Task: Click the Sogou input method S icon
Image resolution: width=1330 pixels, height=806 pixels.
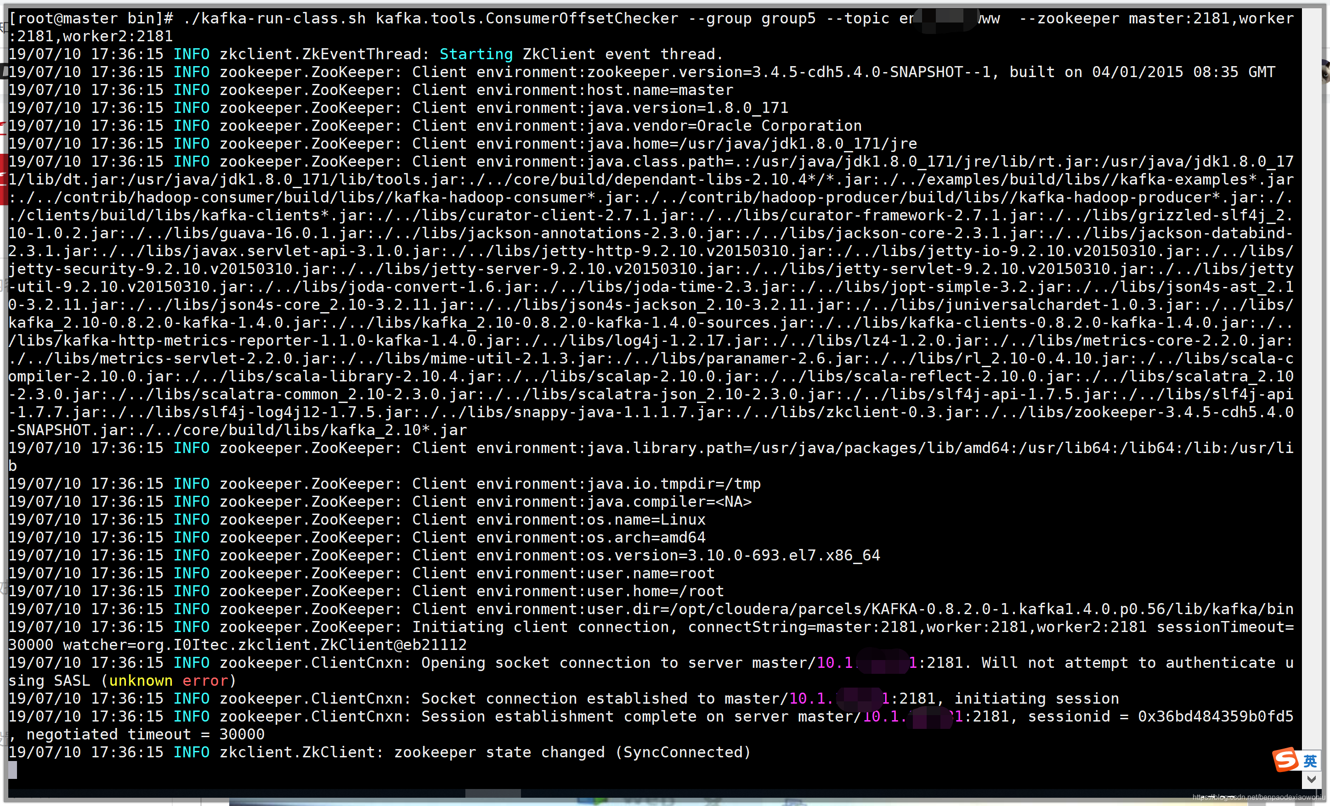Action: pyautogui.click(x=1286, y=760)
